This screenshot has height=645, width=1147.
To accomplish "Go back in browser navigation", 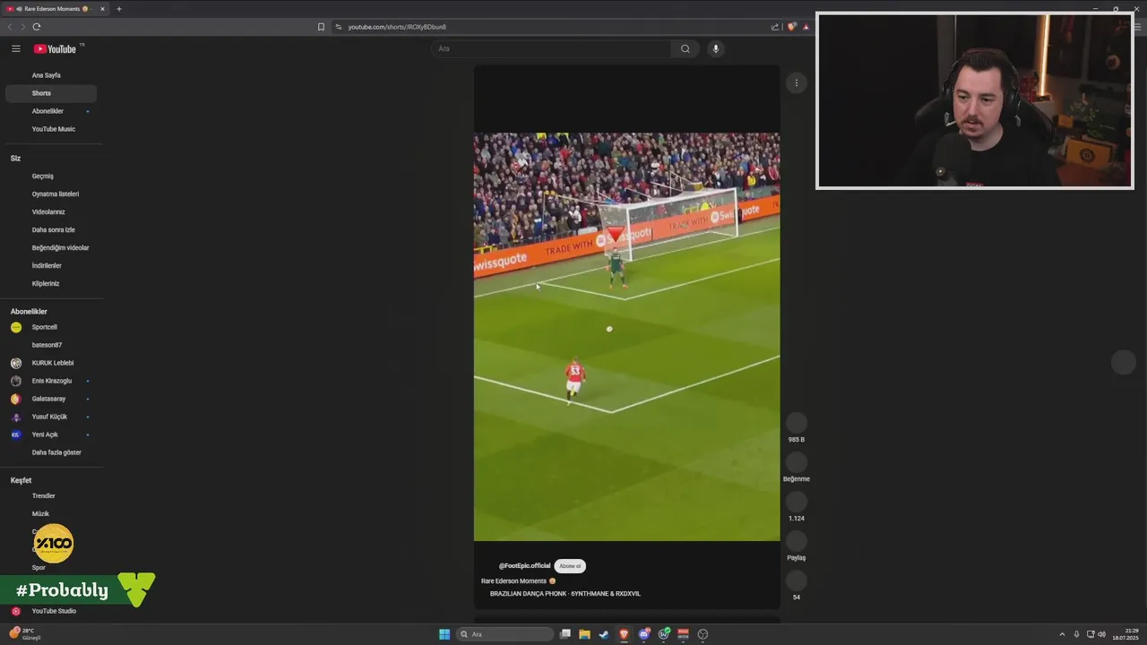I will pos(10,27).
